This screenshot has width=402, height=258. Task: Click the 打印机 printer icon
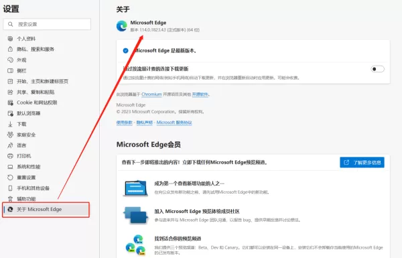coord(10,156)
